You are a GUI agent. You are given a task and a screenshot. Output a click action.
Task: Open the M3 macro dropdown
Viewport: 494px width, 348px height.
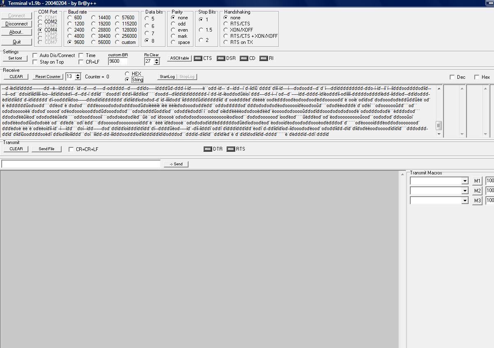[464, 201]
